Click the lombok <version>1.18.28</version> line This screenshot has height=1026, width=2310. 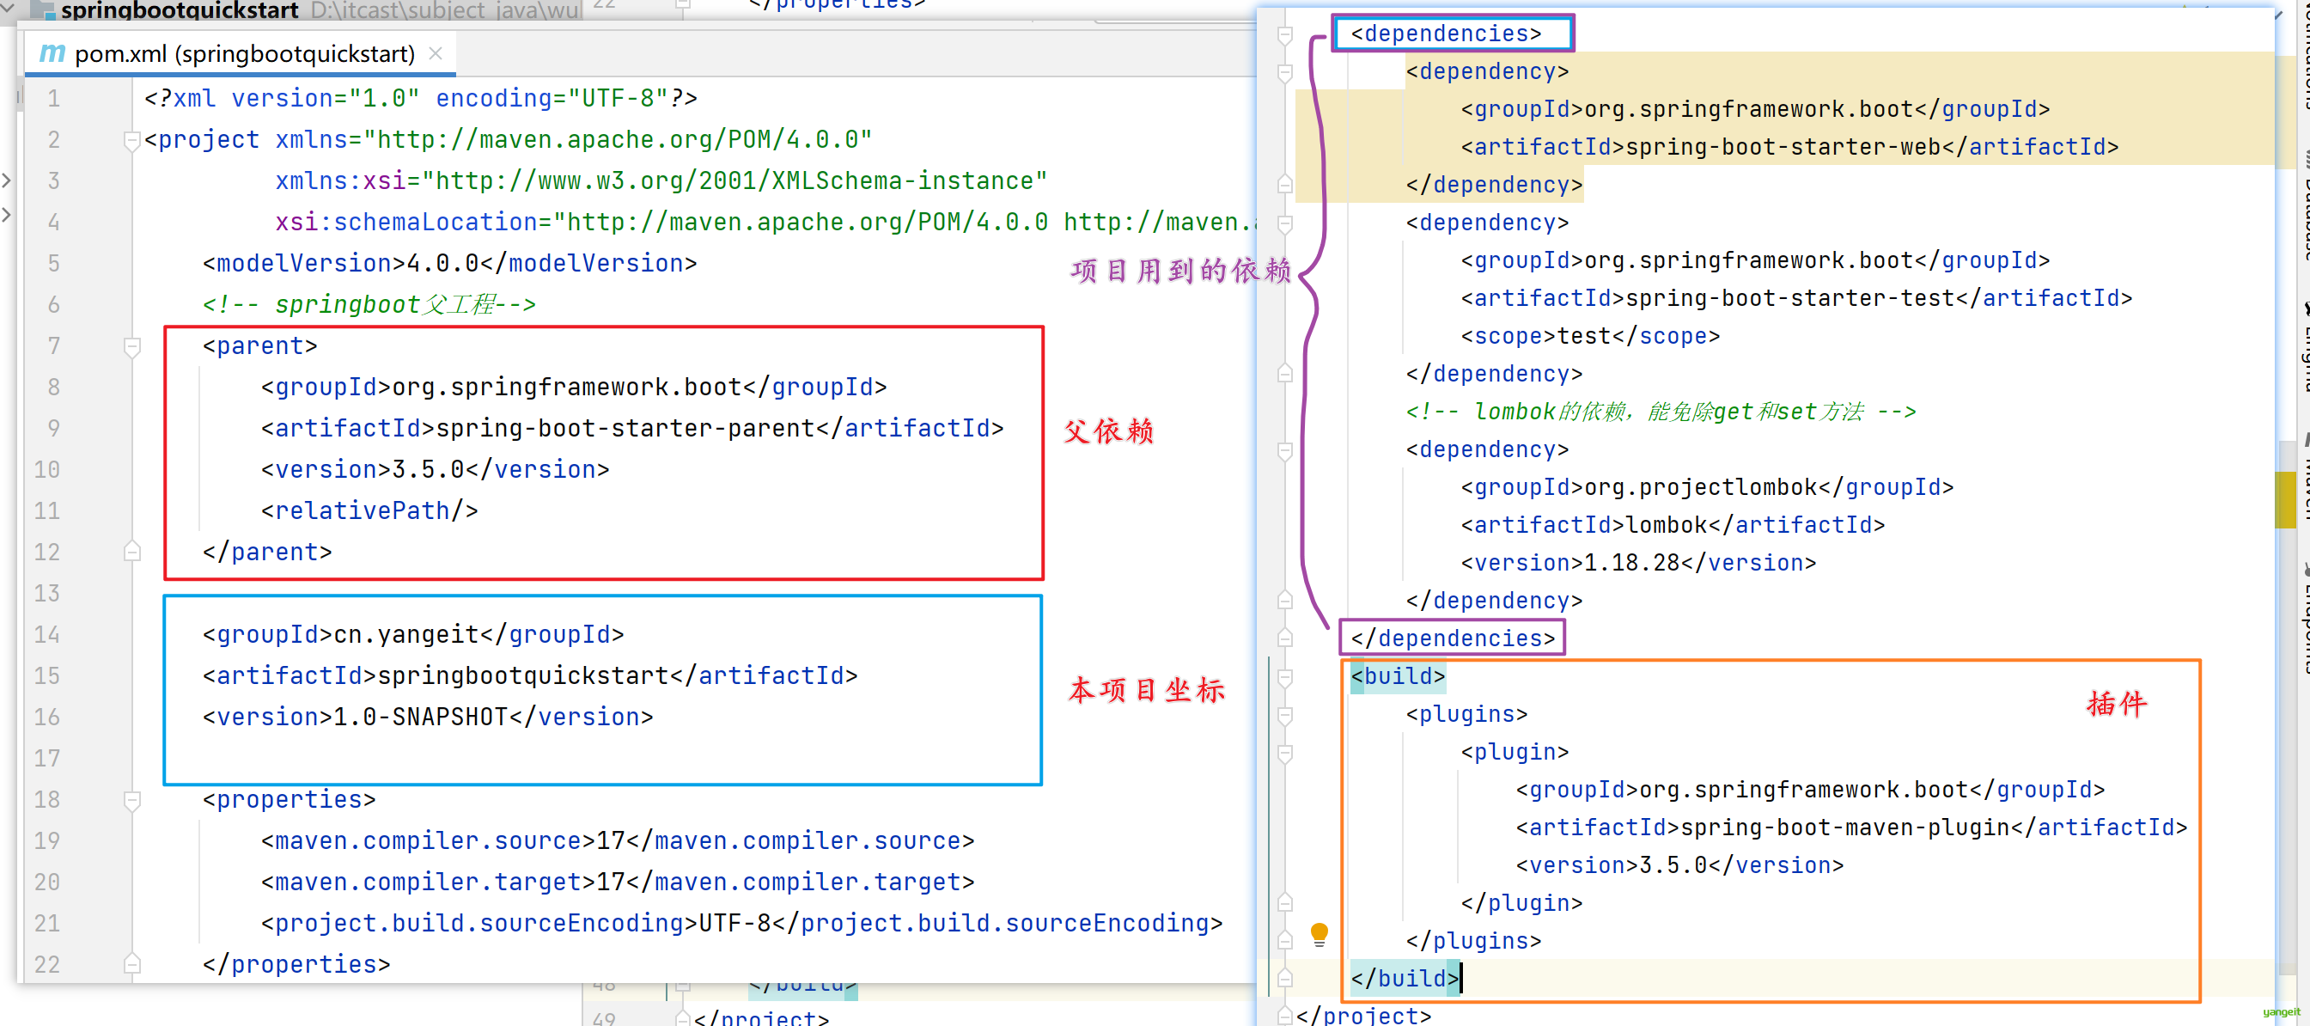1637,563
